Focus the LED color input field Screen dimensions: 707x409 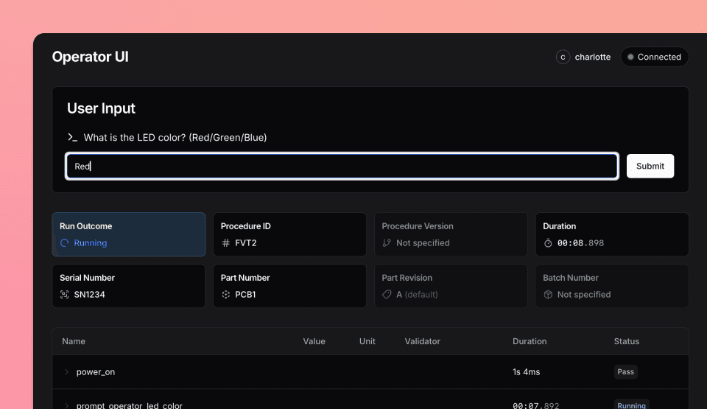point(342,166)
